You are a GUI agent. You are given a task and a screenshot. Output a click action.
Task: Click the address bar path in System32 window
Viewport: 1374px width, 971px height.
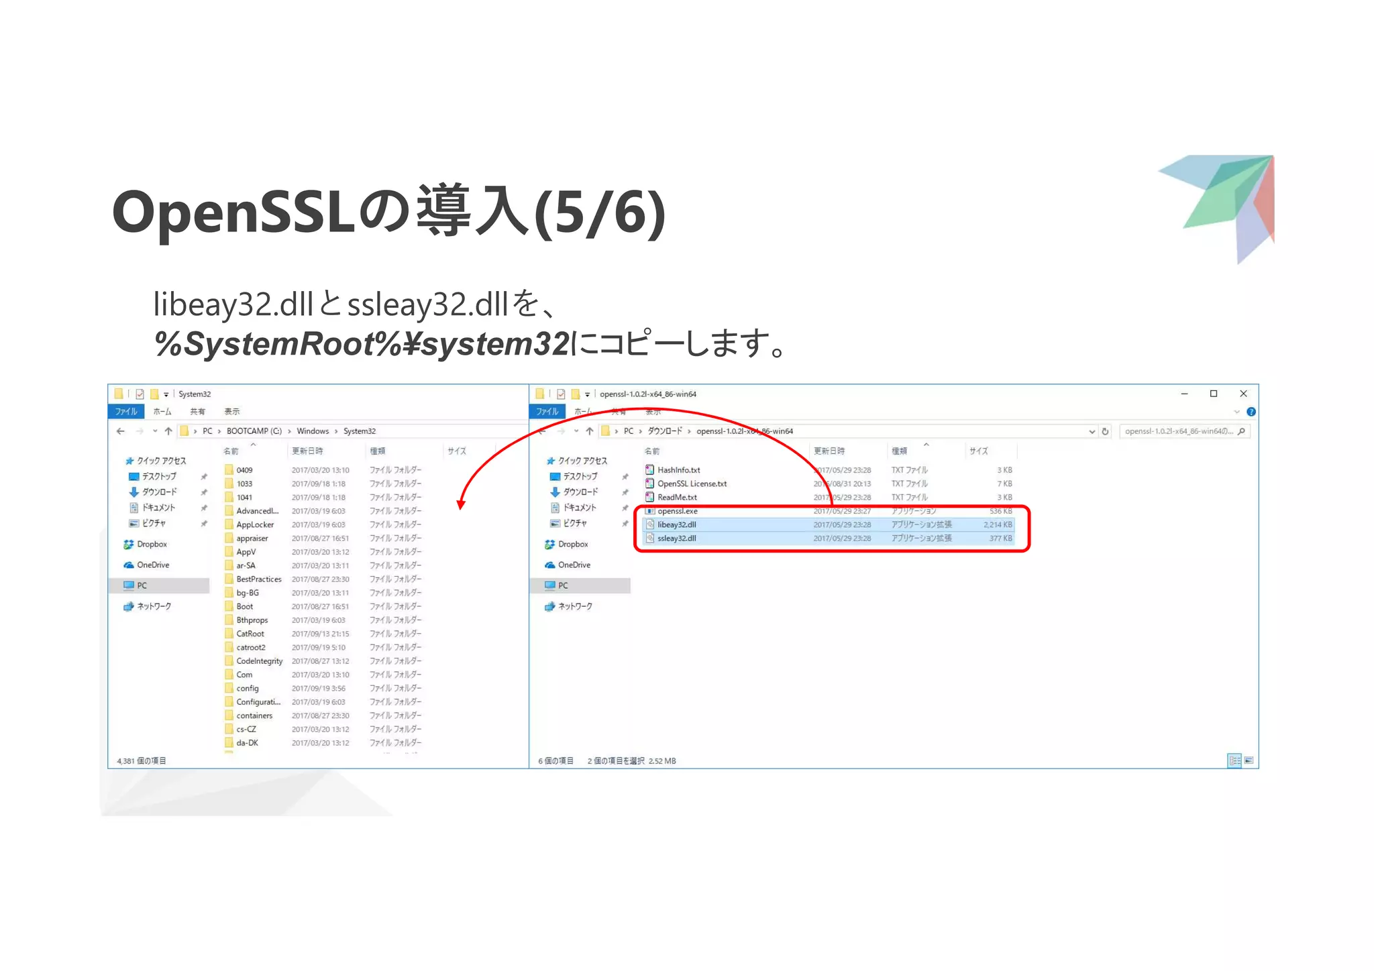click(x=352, y=431)
